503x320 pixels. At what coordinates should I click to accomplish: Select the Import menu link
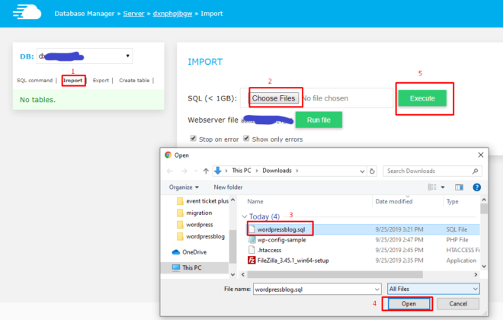coord(73,81)
